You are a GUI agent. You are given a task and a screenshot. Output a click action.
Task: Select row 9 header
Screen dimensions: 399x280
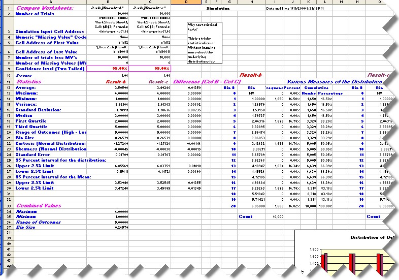click(x=9, y=69)
